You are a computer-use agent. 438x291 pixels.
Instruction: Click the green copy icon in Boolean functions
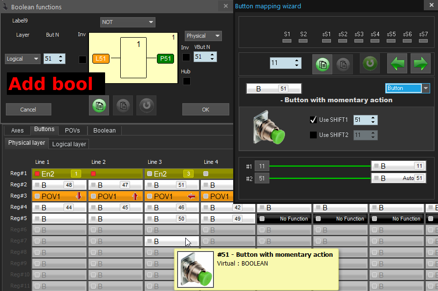(99, 105)
